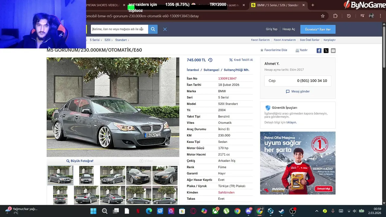Open Favori Aramalarım menu
This screenshot has width=386, height=217.
point(285,40)
